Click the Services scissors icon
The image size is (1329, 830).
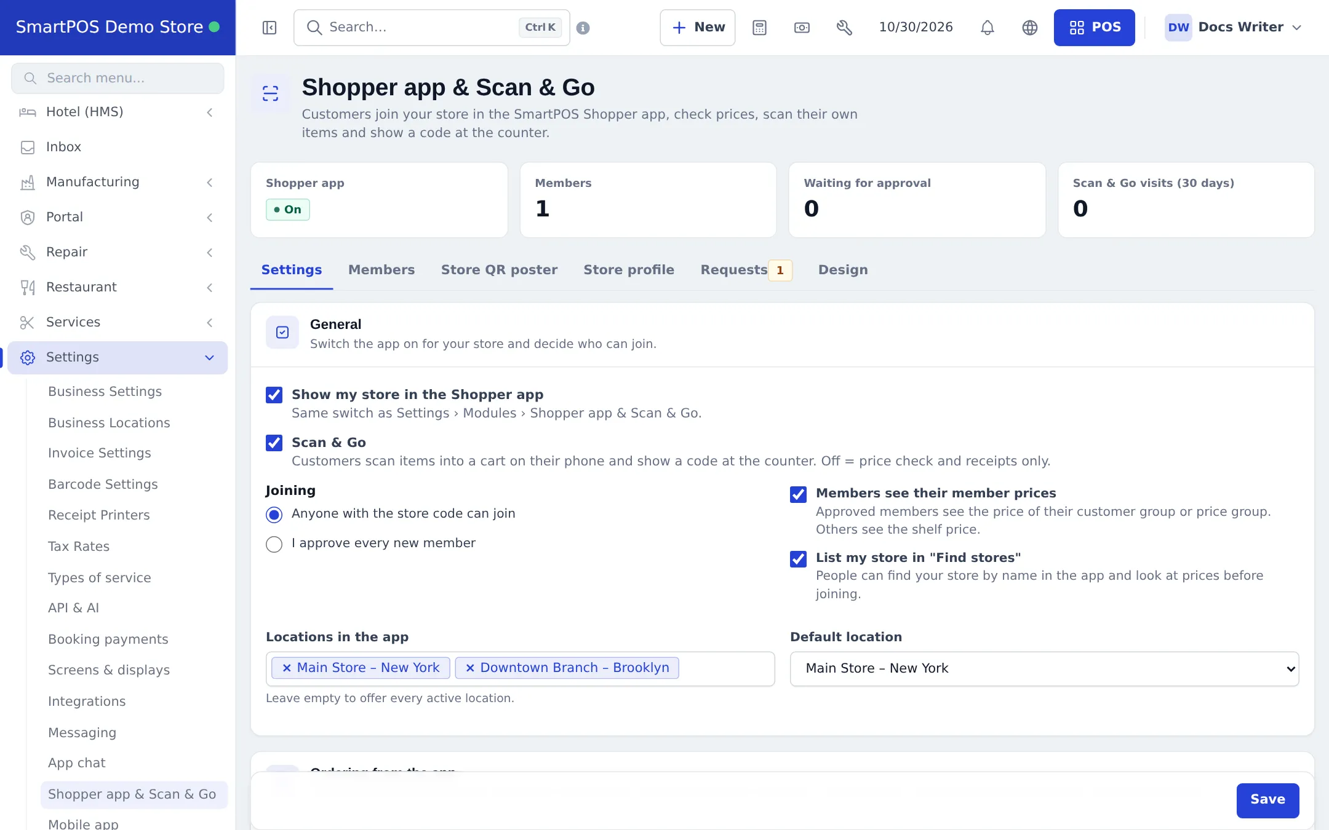pos(28,322)
